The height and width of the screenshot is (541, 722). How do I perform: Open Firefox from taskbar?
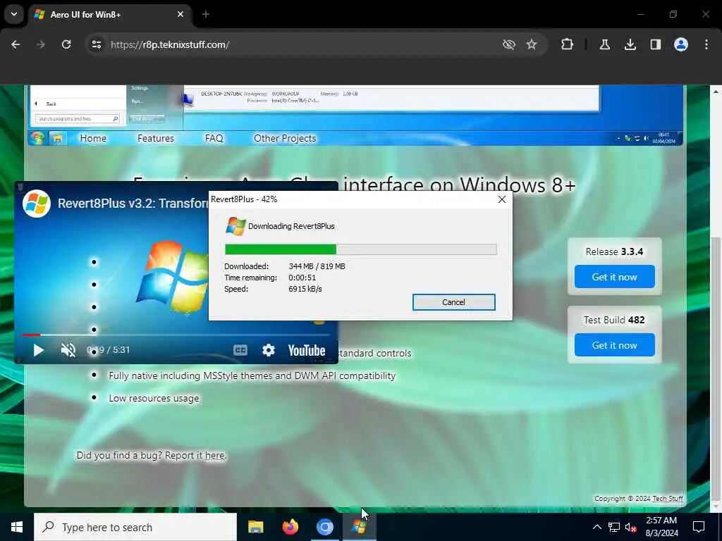tap(290, 527)
